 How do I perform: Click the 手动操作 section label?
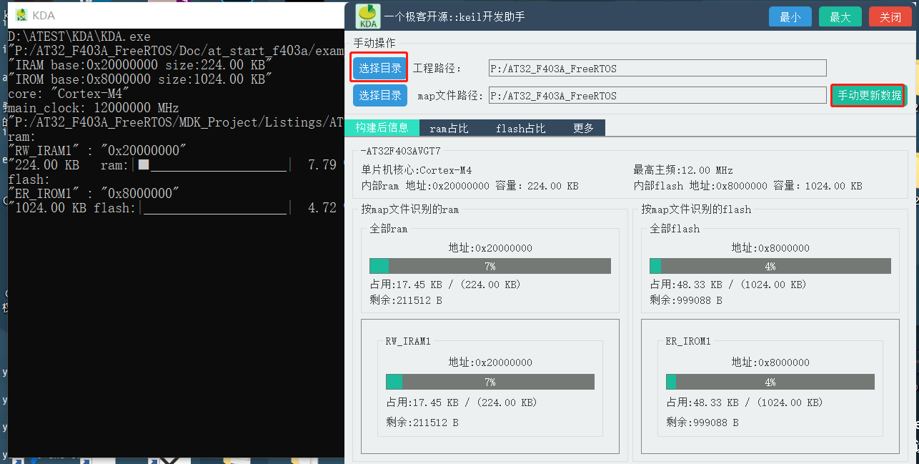click(x=374, y=44)
